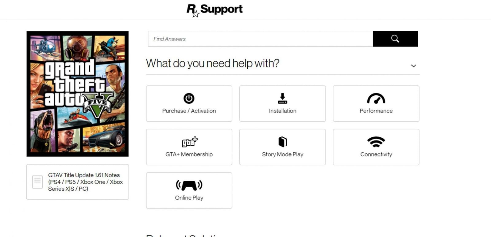Image resolution: width=491 pixels, height=237 pixels.
Task: Select the Performance gauge icon
Action: (376, 98)
